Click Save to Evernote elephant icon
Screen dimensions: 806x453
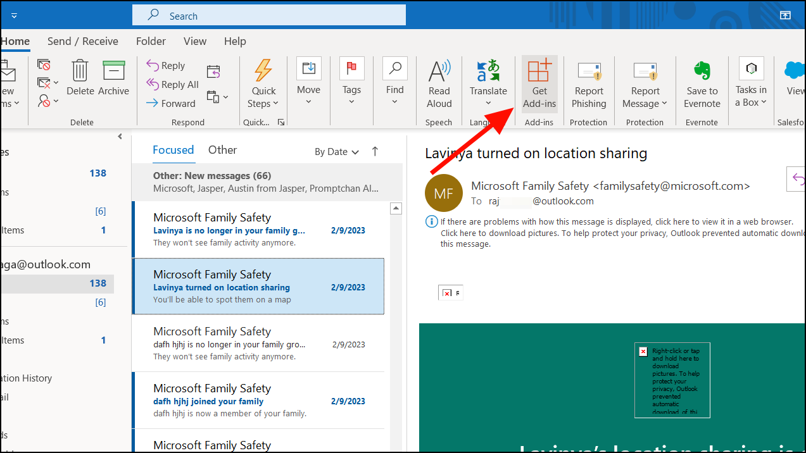(702, 71)
